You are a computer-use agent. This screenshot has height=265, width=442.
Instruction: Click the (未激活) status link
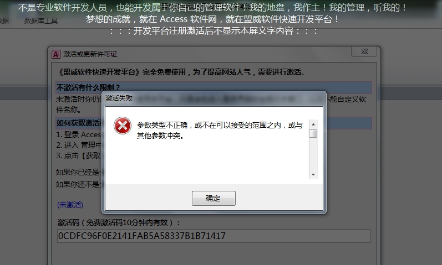coord(70,205)
